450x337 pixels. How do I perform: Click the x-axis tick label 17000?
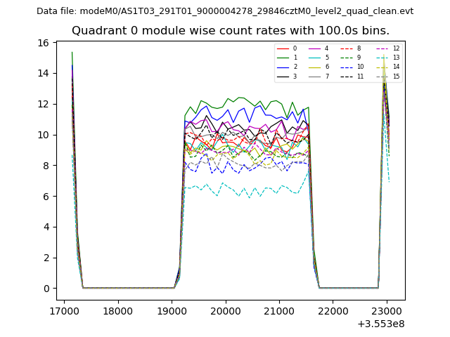(65, 310)
